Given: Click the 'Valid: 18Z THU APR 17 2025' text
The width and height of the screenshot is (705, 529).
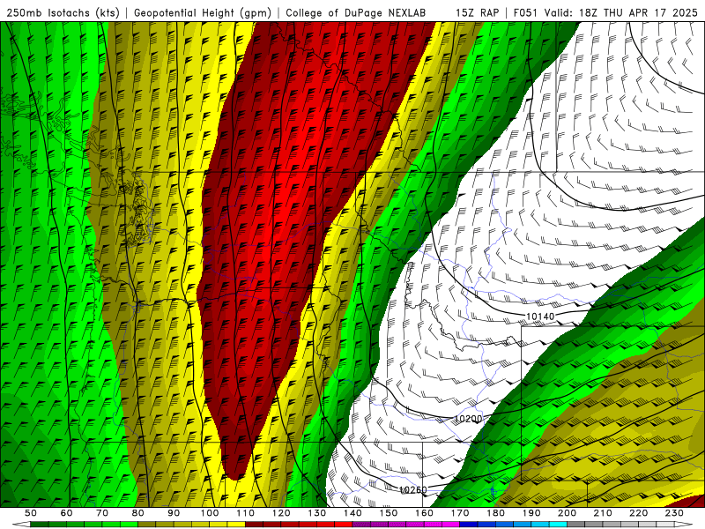Looking at the screenshot, I should point(621,12).
